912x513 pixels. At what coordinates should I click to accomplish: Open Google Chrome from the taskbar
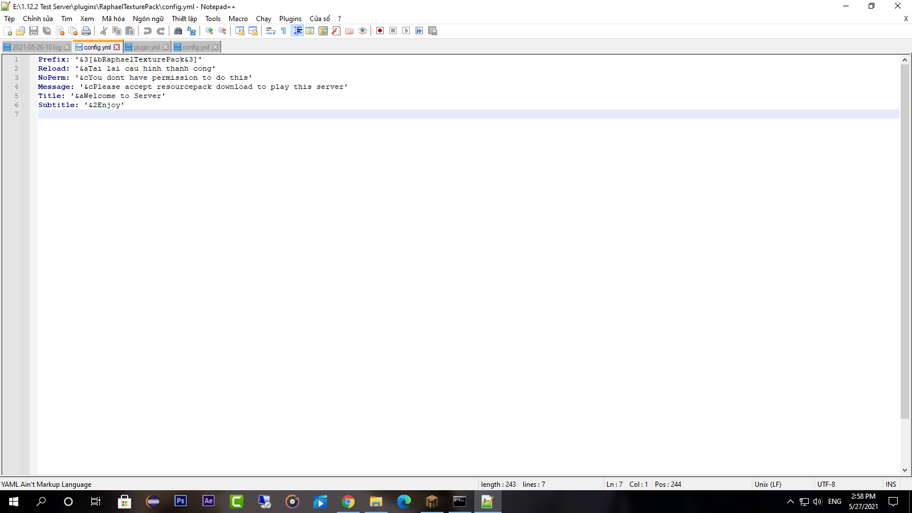point(348,502)
